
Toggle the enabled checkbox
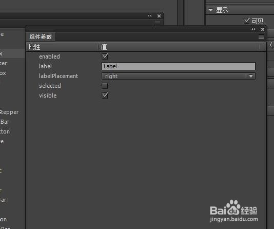pyautogui.click(x=105, y=56)
